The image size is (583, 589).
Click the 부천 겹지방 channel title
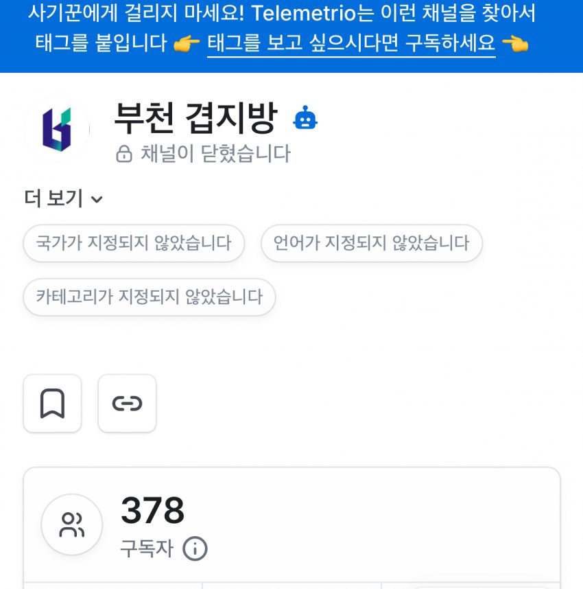click(195, 119)
